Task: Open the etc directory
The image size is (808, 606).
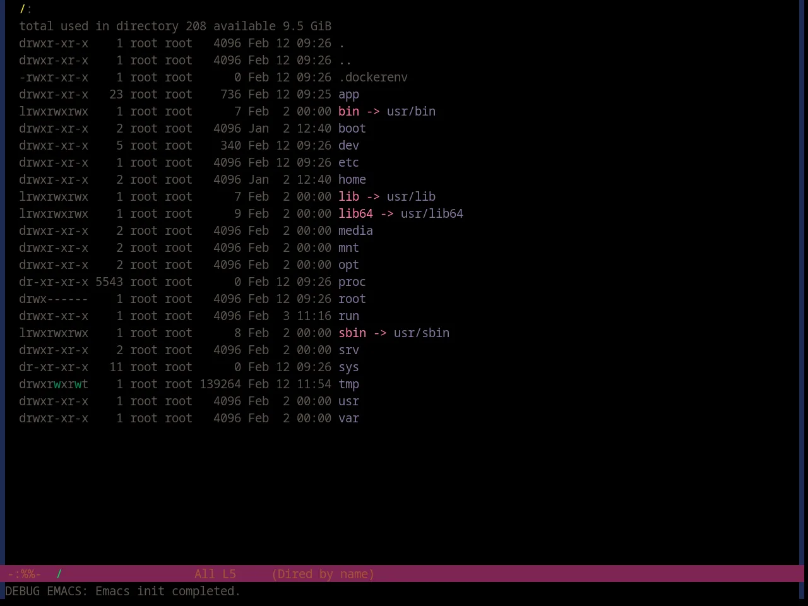Action: point(348,163)
